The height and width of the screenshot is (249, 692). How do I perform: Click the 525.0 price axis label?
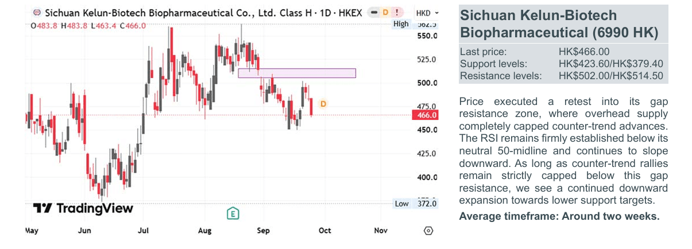point(426,60)
